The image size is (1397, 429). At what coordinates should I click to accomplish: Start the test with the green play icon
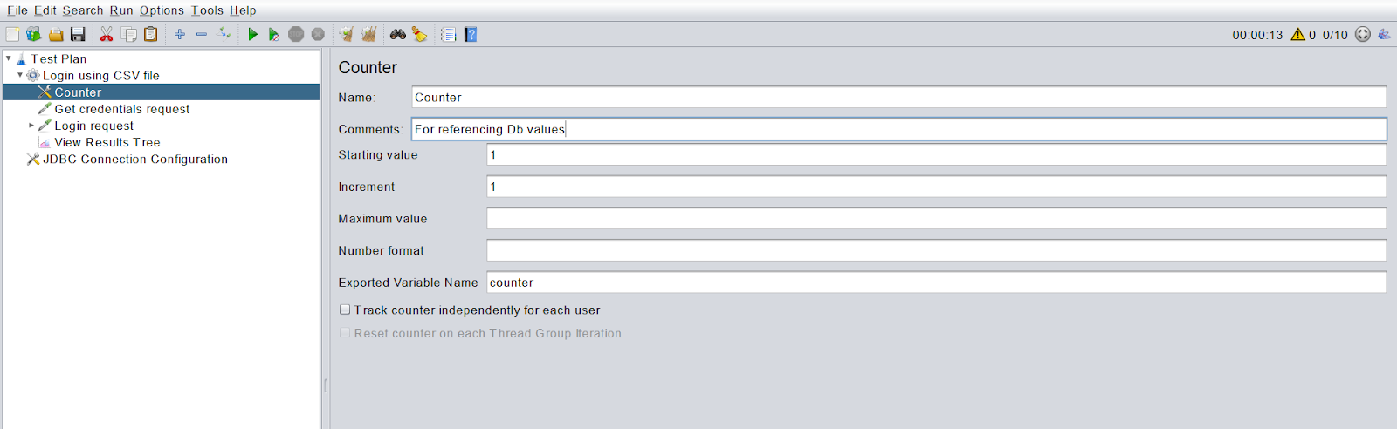pos(252,35)
